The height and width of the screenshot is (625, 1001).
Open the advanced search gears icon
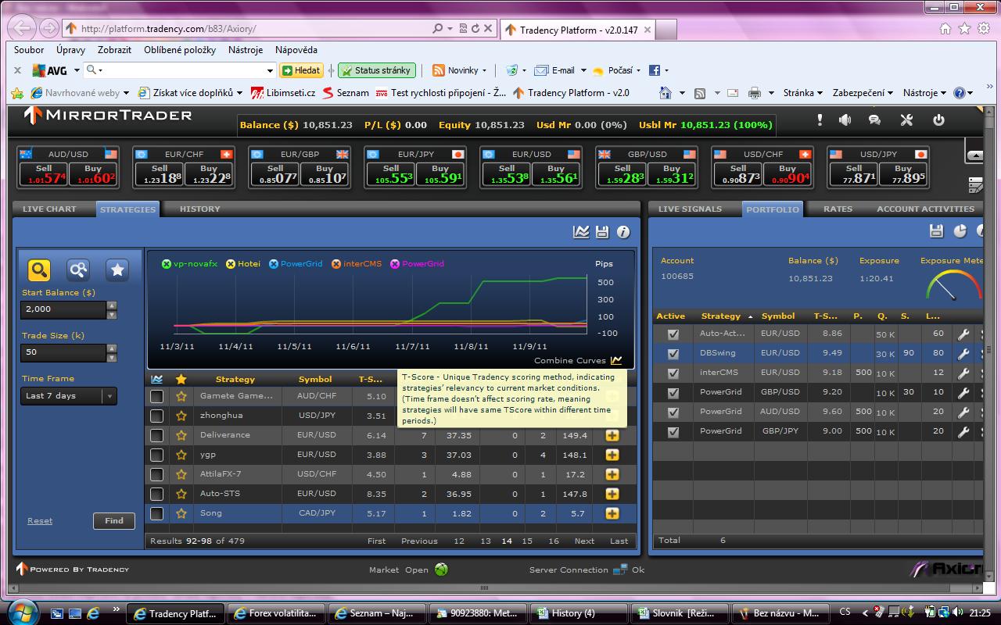pos(77,270)
